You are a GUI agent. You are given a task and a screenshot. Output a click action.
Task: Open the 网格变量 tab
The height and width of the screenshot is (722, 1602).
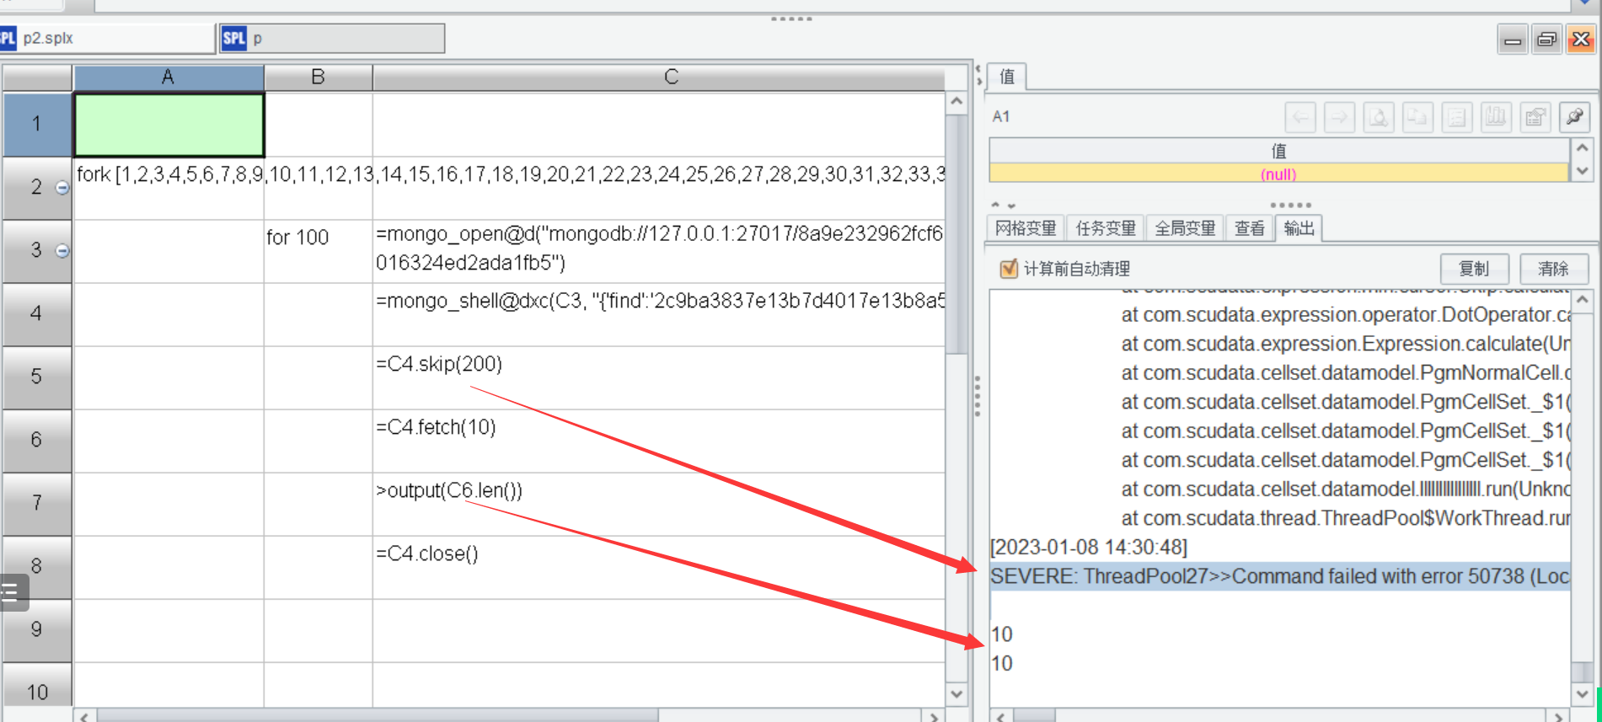pos(1026,228)
